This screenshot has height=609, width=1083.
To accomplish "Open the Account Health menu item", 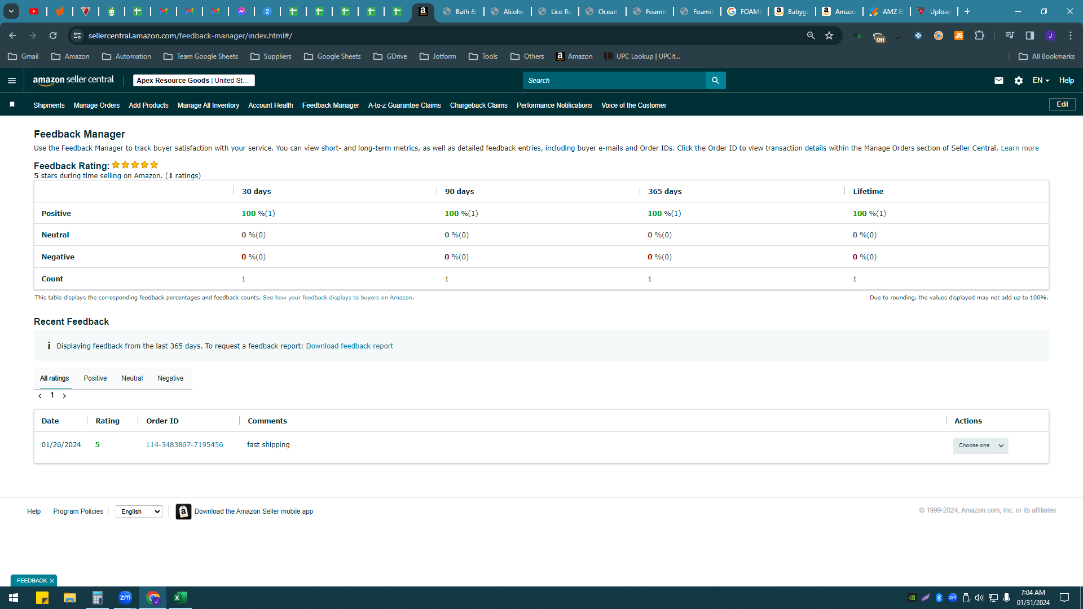I will pos(271,105).
